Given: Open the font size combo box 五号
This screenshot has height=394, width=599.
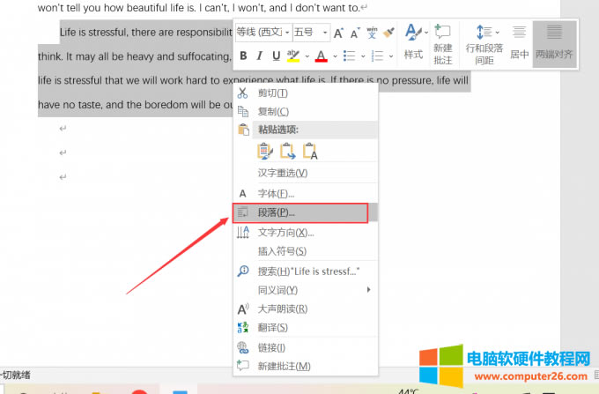Looking at the screenshot, I should [x=311, y=33].
